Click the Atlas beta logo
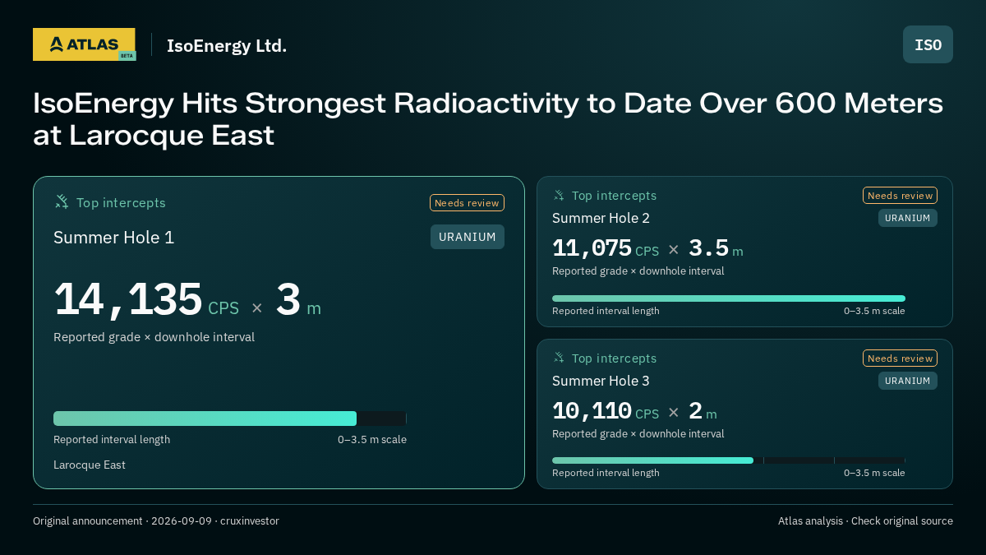Image resolution: width=986 pixels, height=555 pixels. [84, 44]
